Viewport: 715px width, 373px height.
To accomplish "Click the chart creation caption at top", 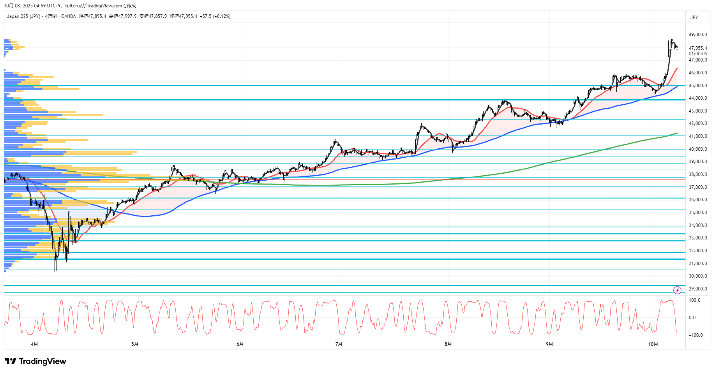I will pyautogui.click(x=70, y=5).
